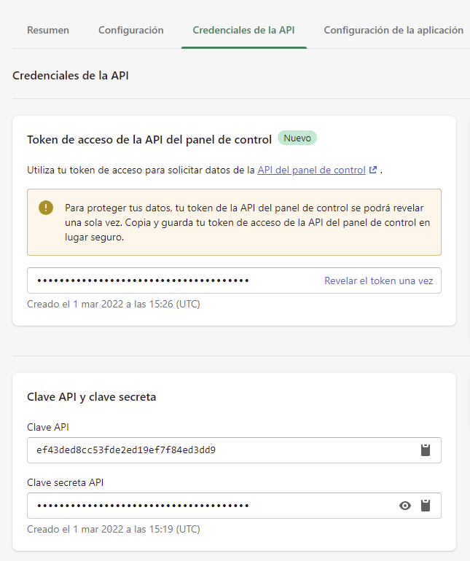Click the green Nuevo badge
The width and height of the screenshot is (470, 561).
coord(297,138)
